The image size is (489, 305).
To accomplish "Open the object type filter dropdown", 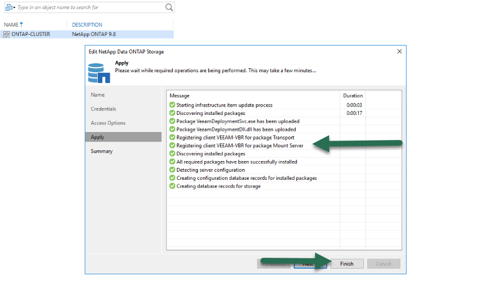I will tap(10, 7).
